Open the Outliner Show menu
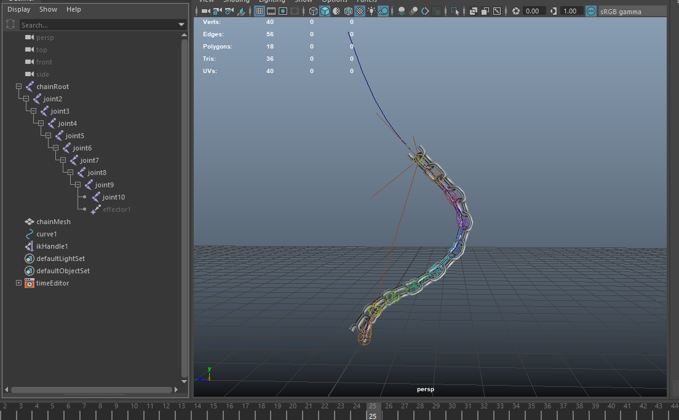679x420 pixels. point(48,9)
